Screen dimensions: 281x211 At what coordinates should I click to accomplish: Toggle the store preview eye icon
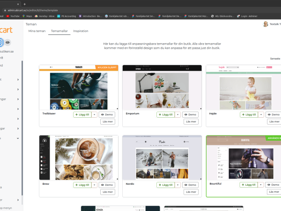point(7,43)
